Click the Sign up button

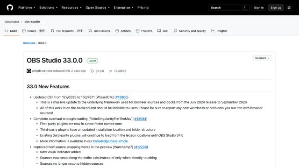[276, 7]
